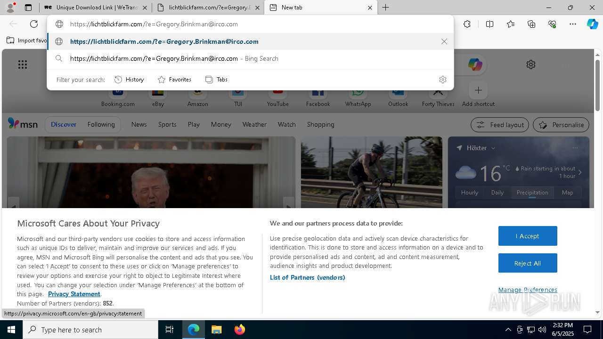Open a new tab with plus button

[x=385, y=8]
